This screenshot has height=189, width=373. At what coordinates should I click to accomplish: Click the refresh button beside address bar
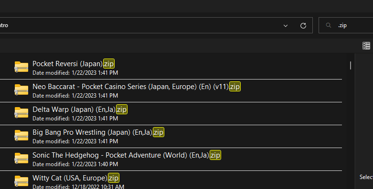coord(303,26)
